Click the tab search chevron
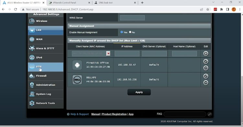This screenshot has height=127, width=243. 213,2
